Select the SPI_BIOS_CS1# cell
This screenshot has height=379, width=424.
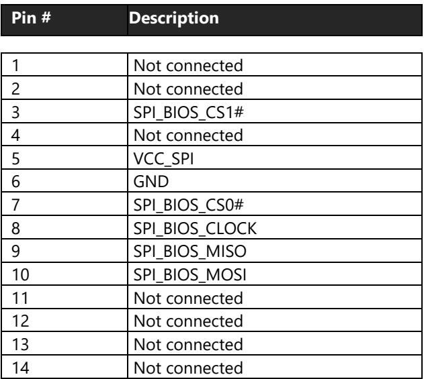click(275, 111)
